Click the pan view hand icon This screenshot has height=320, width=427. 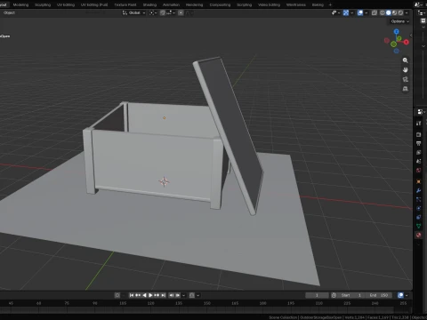tap(405, 69)
